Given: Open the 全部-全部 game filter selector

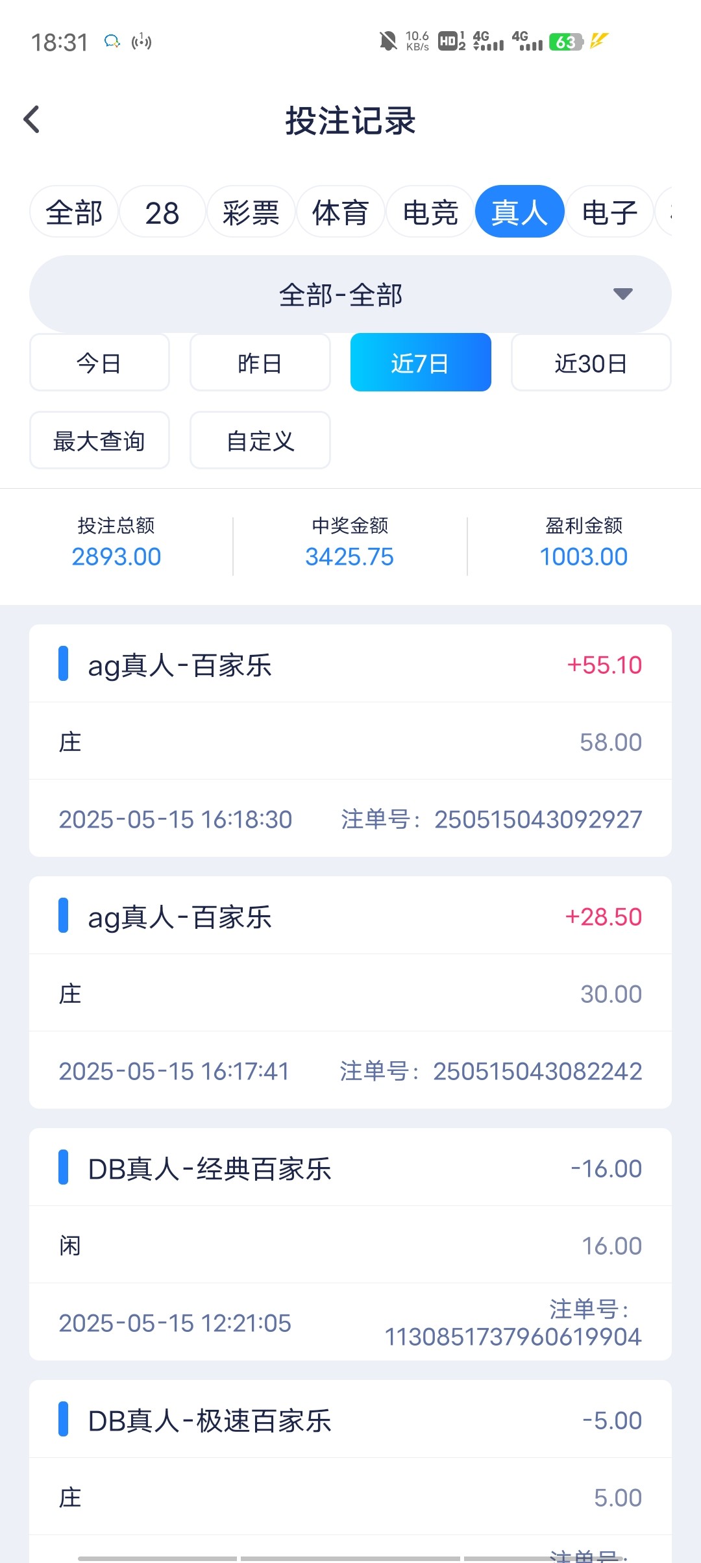Looking at the screenshot, I should (x=340, y=295).
